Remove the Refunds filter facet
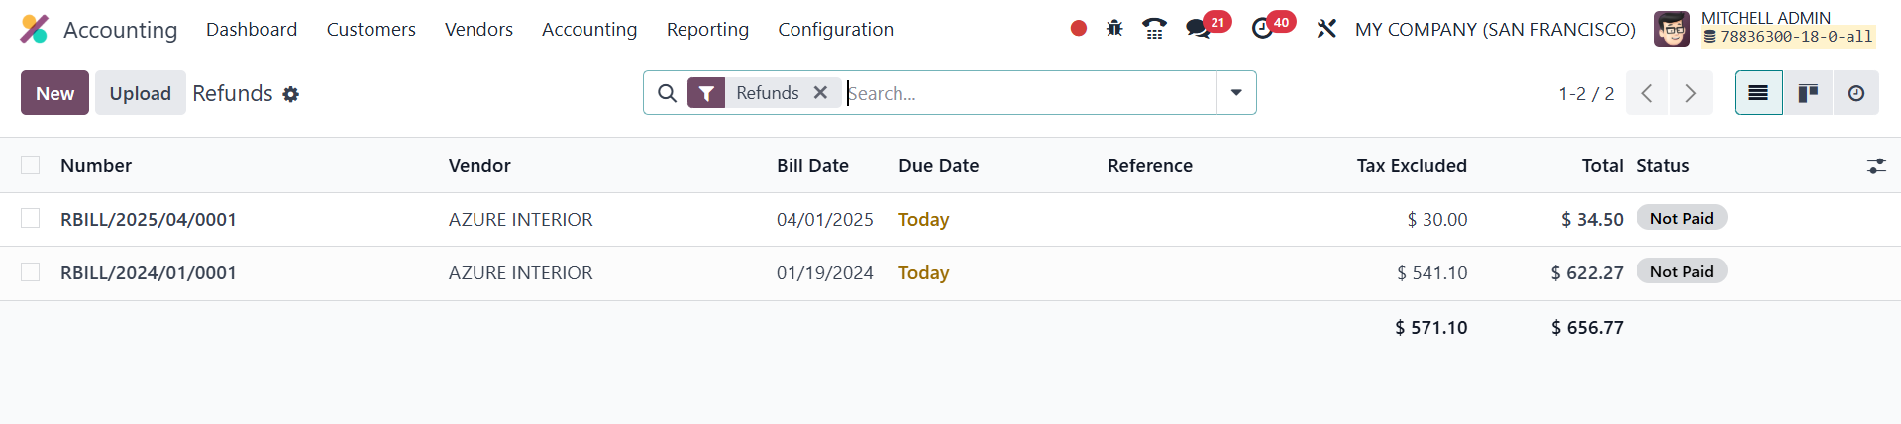This screenshot has width=1901, height=424. point(820,93)
